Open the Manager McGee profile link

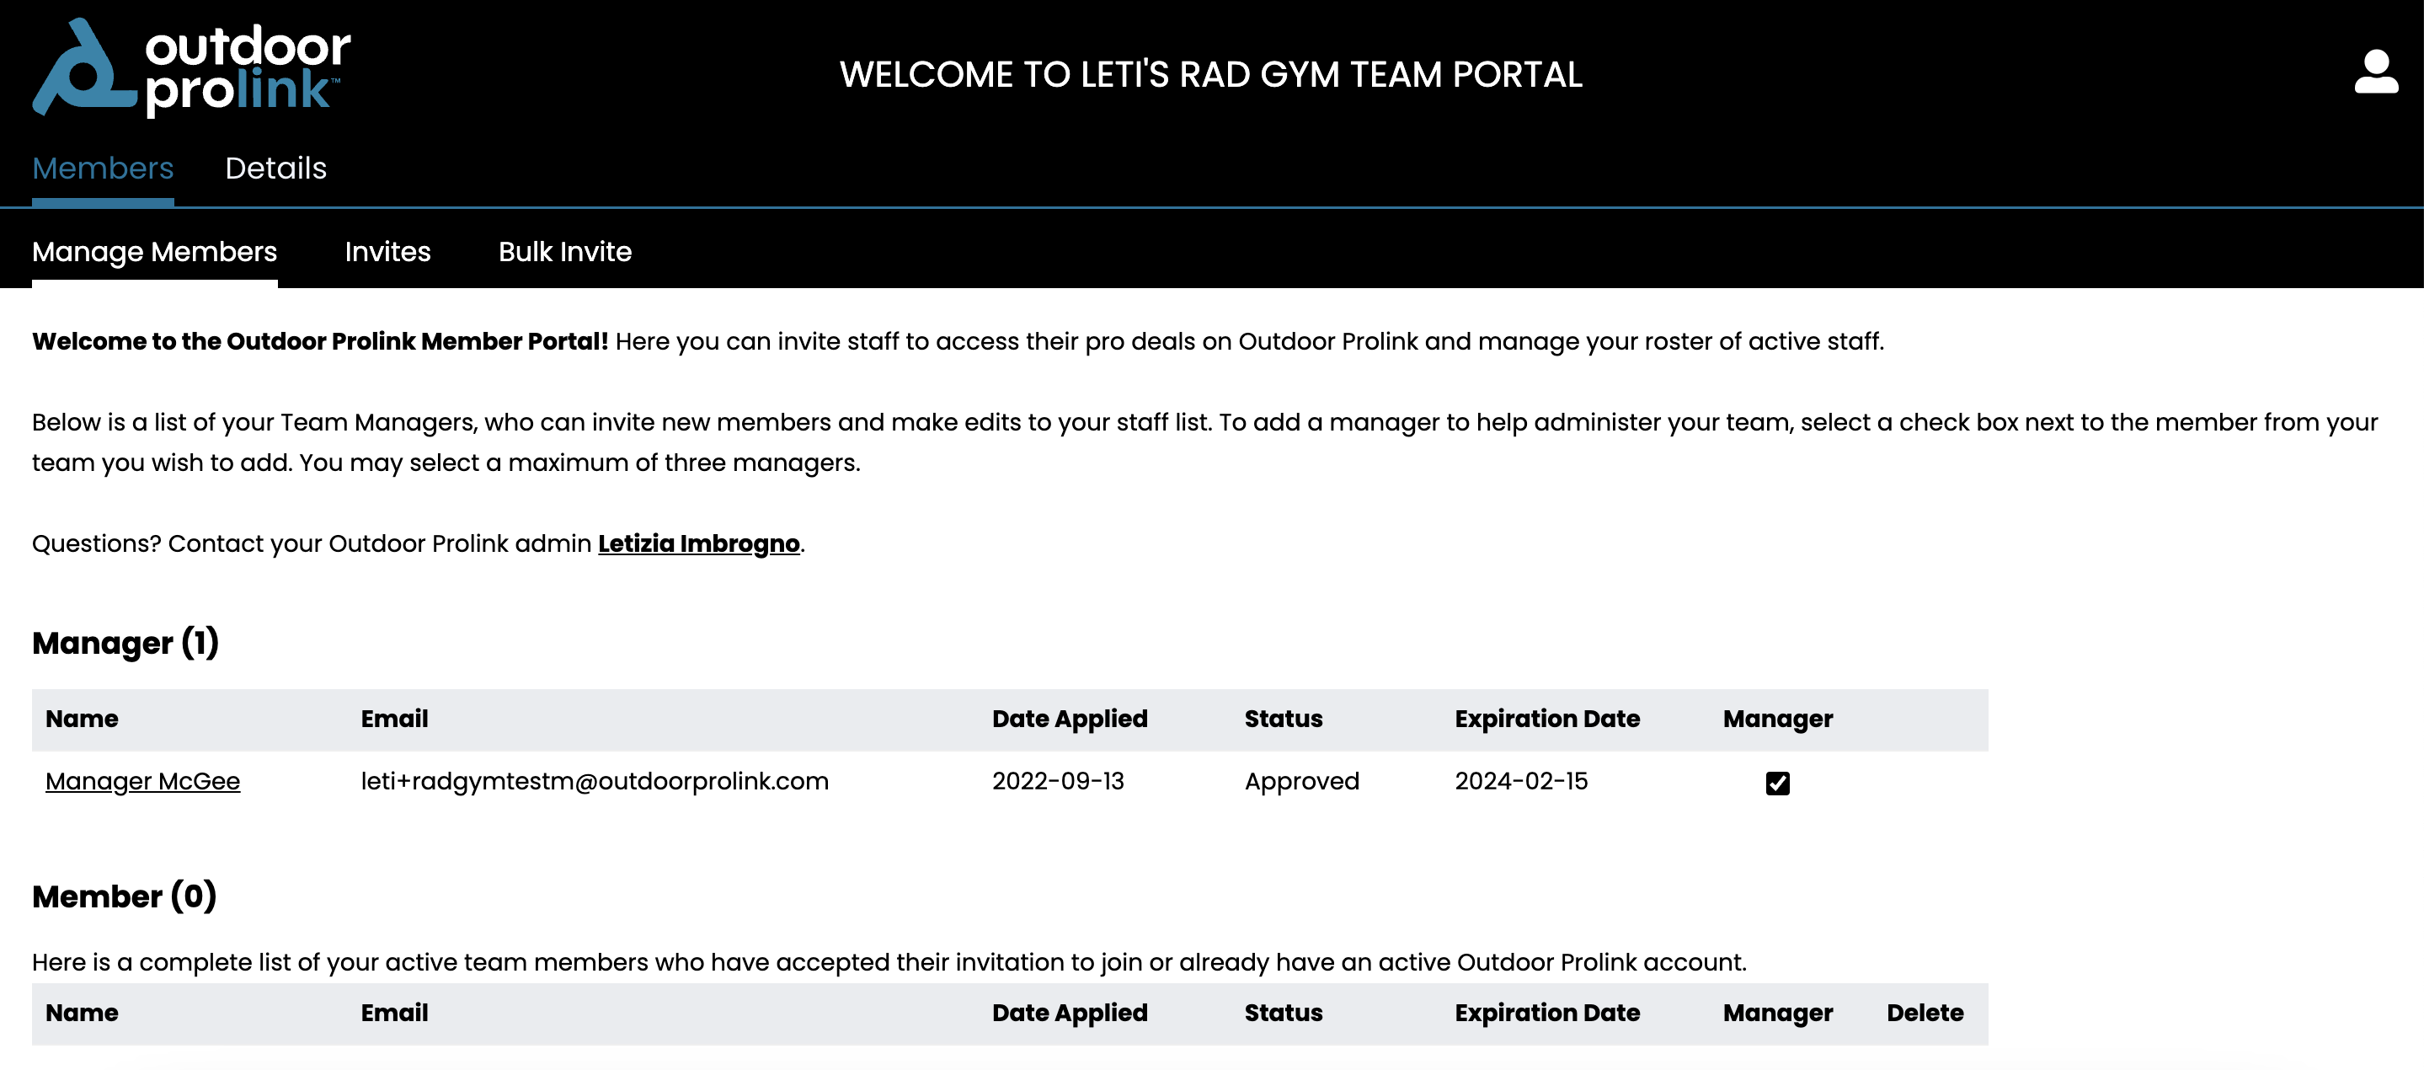143,781
